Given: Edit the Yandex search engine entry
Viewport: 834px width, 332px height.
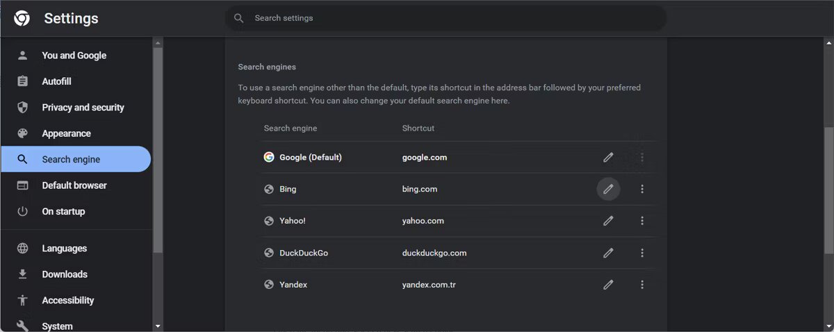Looking at the screenshot, I should [608, 285].
